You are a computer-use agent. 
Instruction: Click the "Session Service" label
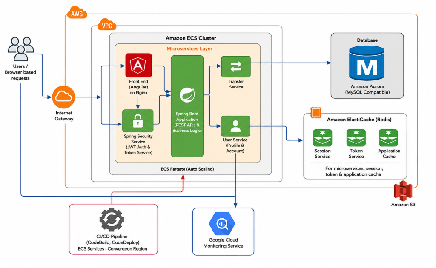322,154
